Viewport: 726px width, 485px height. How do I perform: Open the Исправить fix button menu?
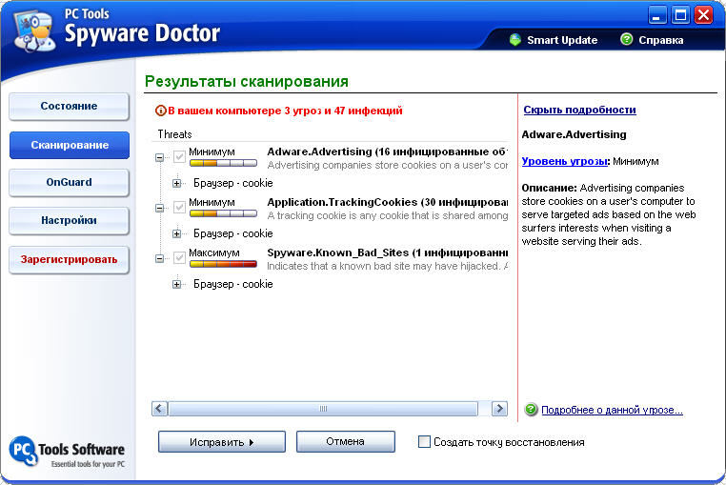tap(222, 442)
